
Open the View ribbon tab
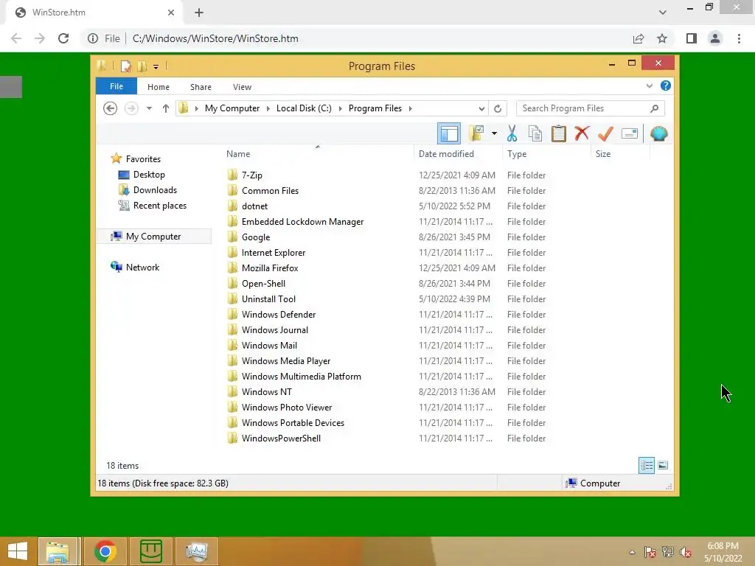[242, 87]
